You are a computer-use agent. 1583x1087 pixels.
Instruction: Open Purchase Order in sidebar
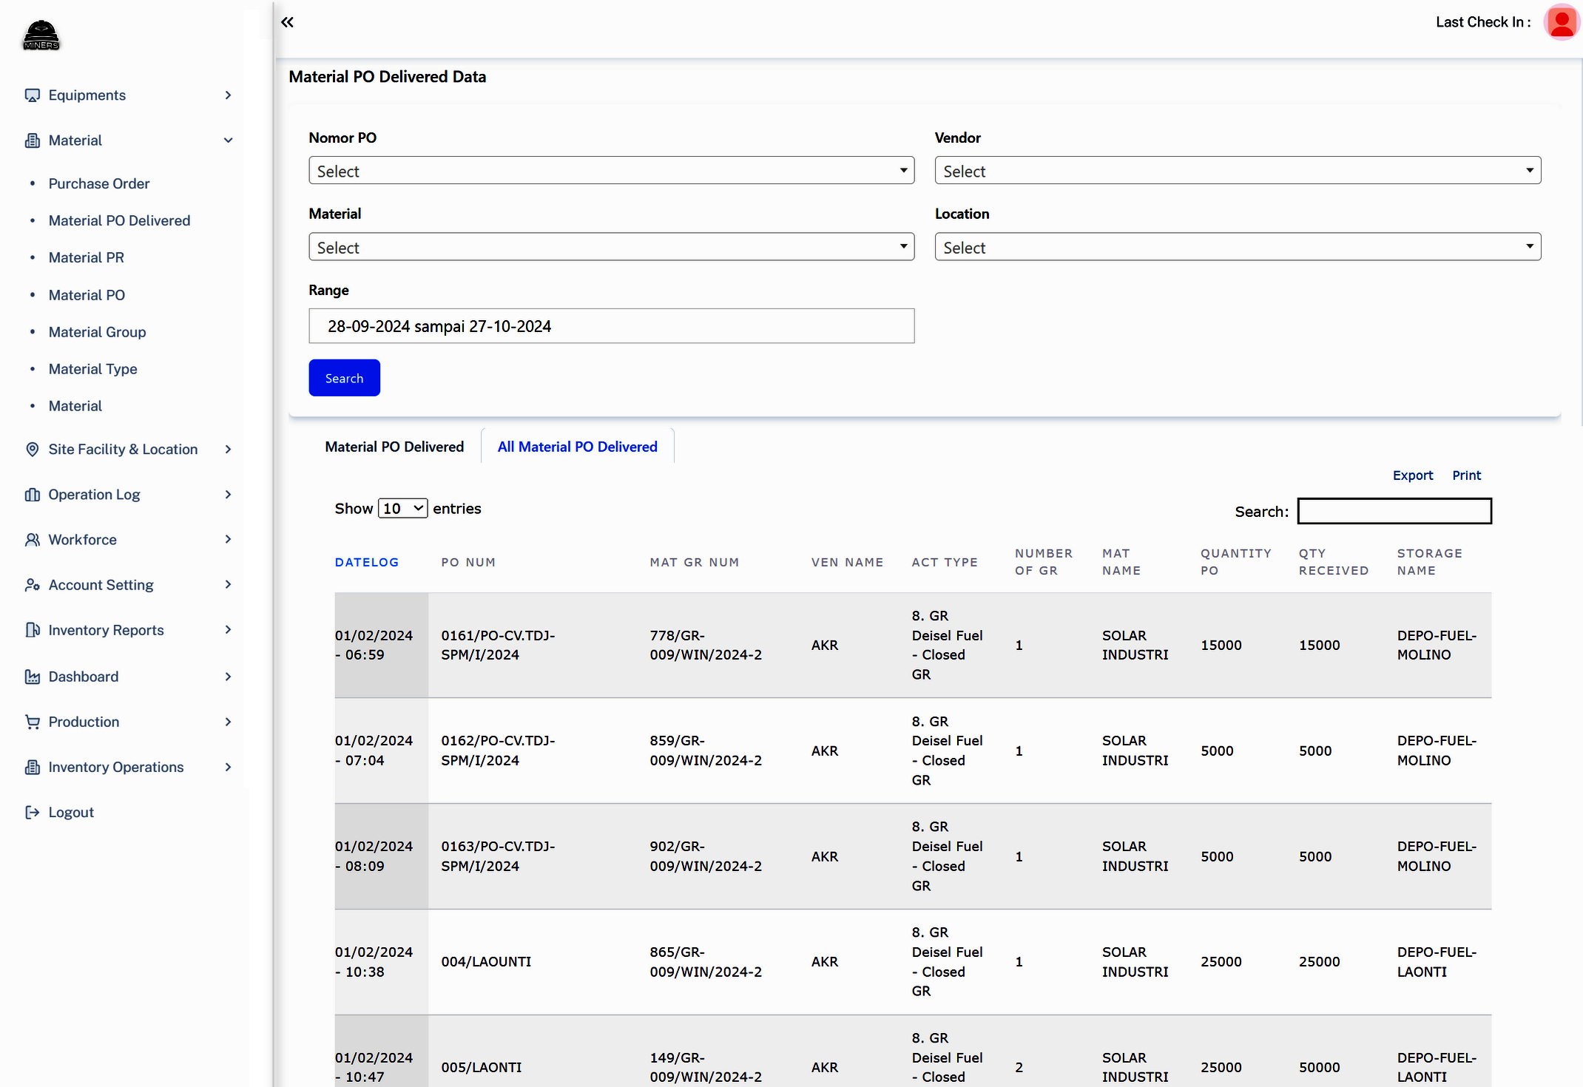(99, 183)
